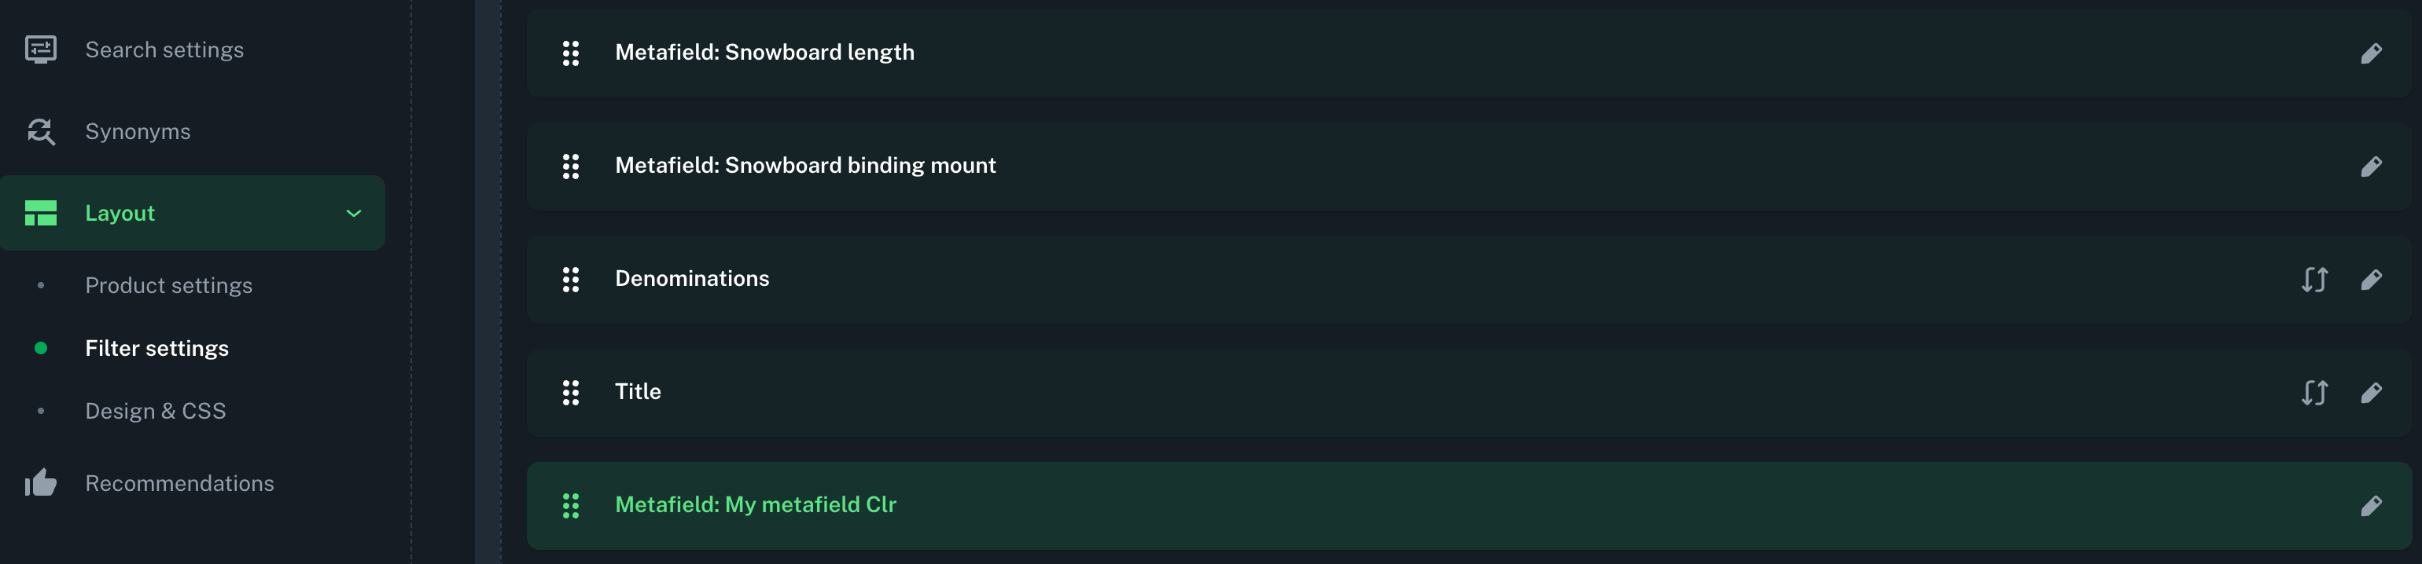Go to Synonyms page
Viewport: 2422px width, 564px height.
point(138,131)
